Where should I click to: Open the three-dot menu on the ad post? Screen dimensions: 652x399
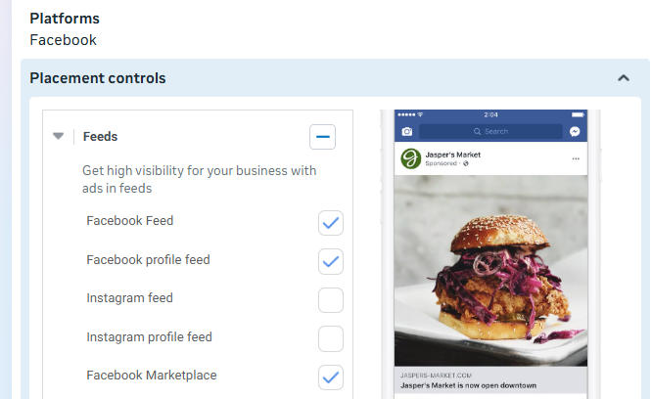click(x=576, y=158)
